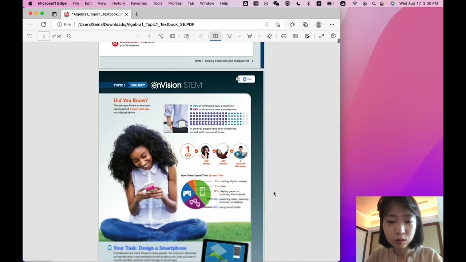Click the date and time clock
This screenshot has height=262, width=466.
[419, 3]
